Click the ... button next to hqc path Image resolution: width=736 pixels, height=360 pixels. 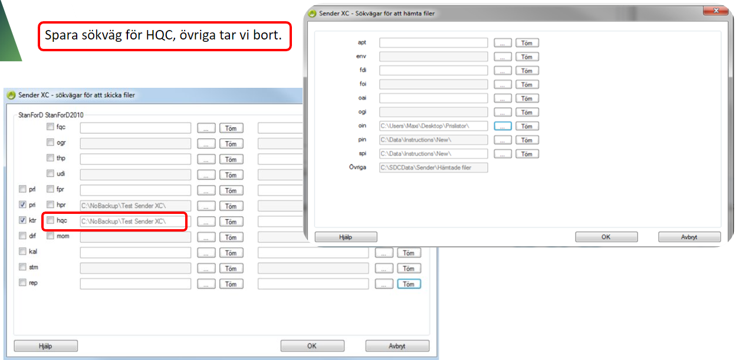pos(206,222)
